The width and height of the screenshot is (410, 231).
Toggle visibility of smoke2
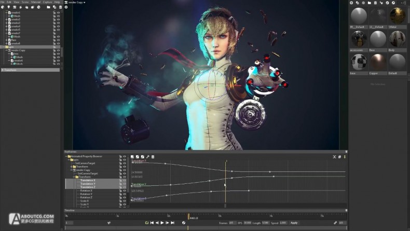[x=58, y=19]
